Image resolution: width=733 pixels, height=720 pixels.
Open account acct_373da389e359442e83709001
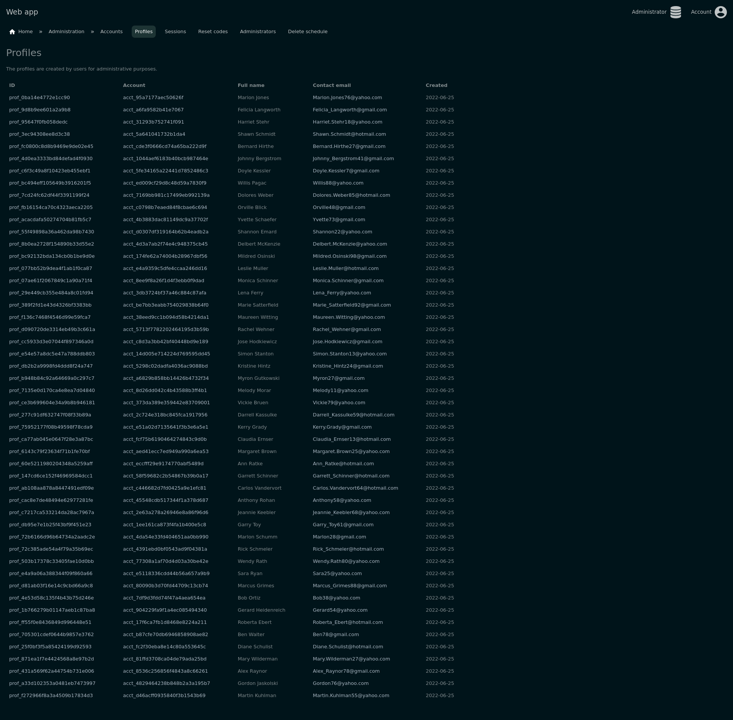pyautogui.click(x=166, y=403)
